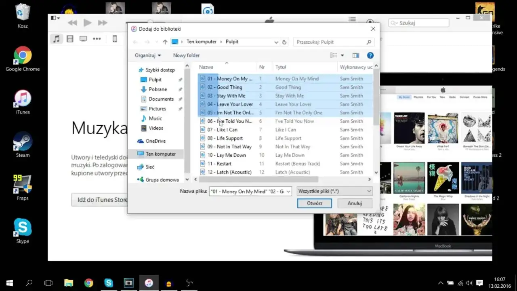Select Szybki dostęp in navigation pane
The image size is (517, 291).
pyautogui.click(x=160, y=70)
